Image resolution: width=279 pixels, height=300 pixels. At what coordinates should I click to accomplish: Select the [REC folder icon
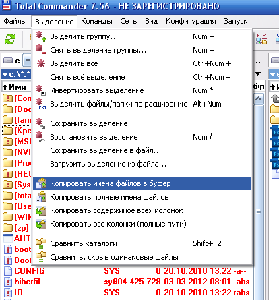[x=7, y=174]
